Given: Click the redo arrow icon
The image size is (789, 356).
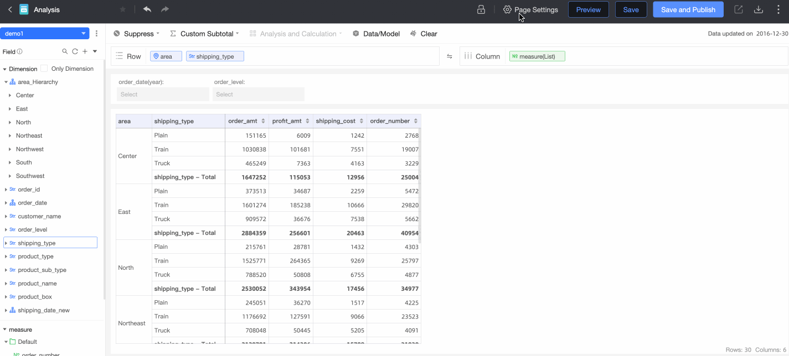Looking at the screenshot, I should 164,9.
